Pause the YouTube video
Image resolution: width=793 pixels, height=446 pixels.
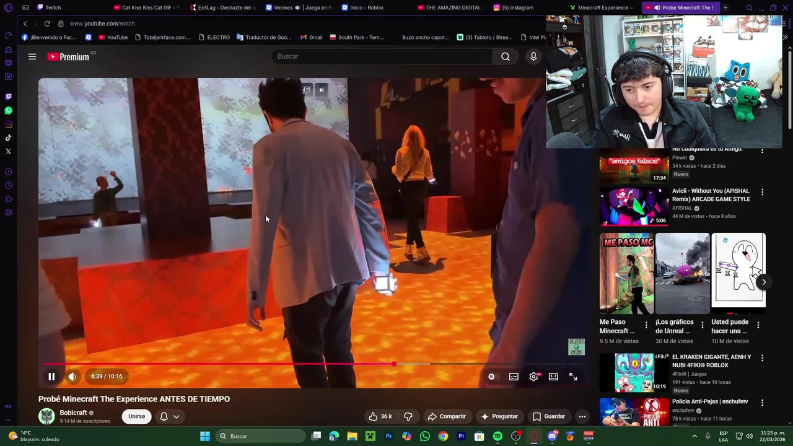(x=51, y=376)
